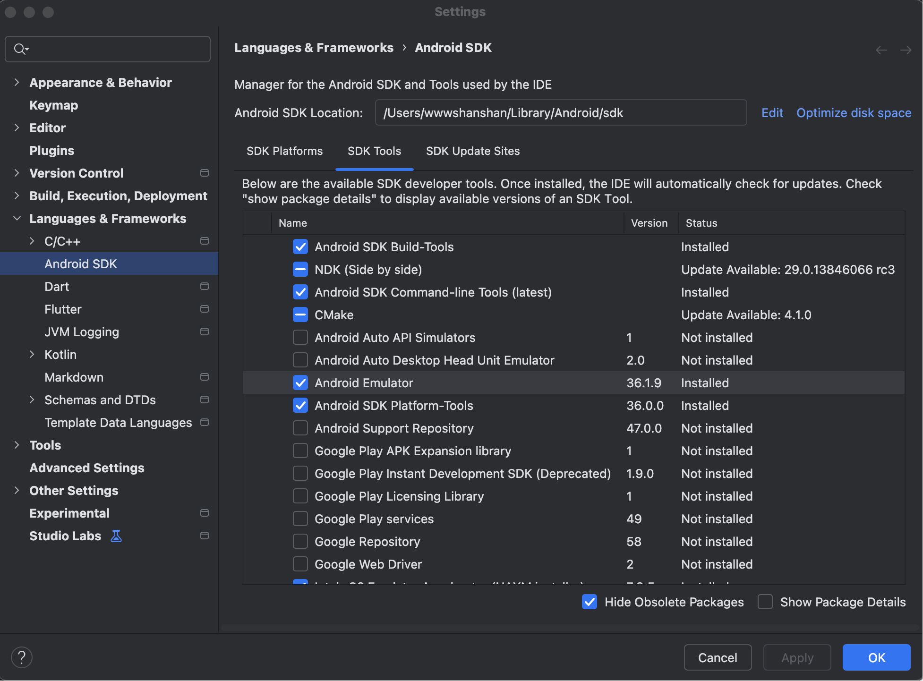
Task: Click project-level icon next to JVM Logging
Action: coord(205,332)
